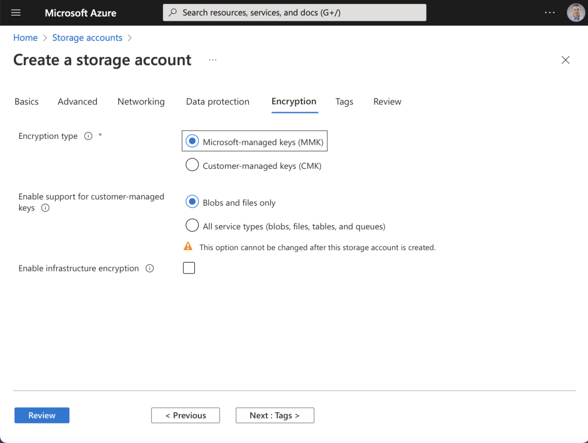Select Customer-managed keys (CMK) option
The width and height of the screenshot is (588, 443).
click(x=192, y=165)
